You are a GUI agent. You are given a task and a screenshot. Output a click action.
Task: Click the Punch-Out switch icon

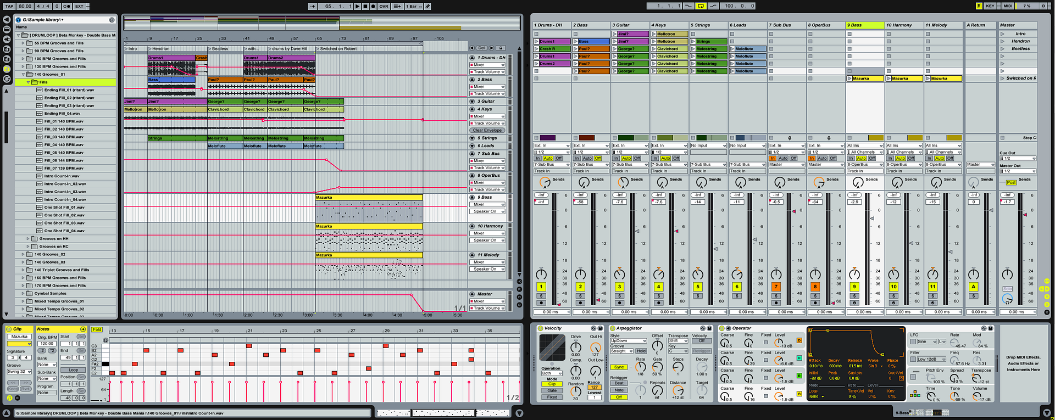(713, 6)
